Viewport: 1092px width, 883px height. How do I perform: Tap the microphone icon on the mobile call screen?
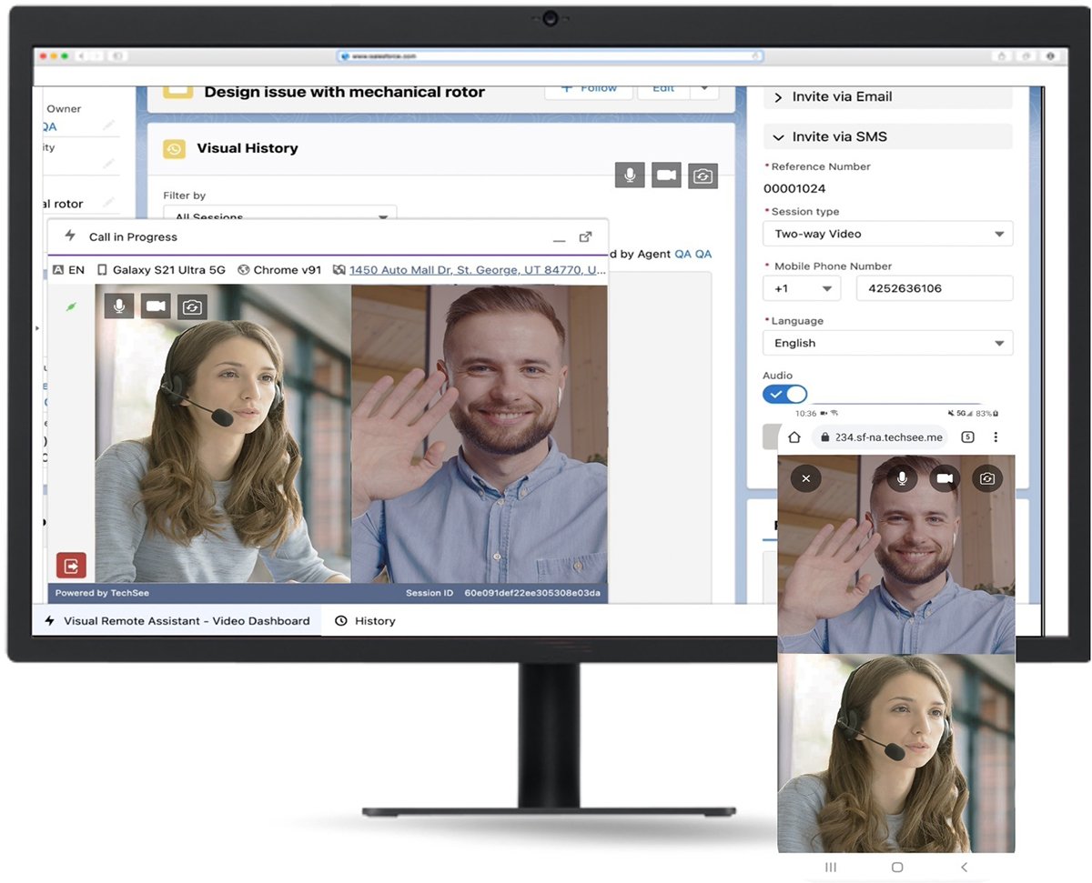tap(902, 477)
